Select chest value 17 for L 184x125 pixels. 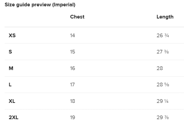(x=72, y=85)
